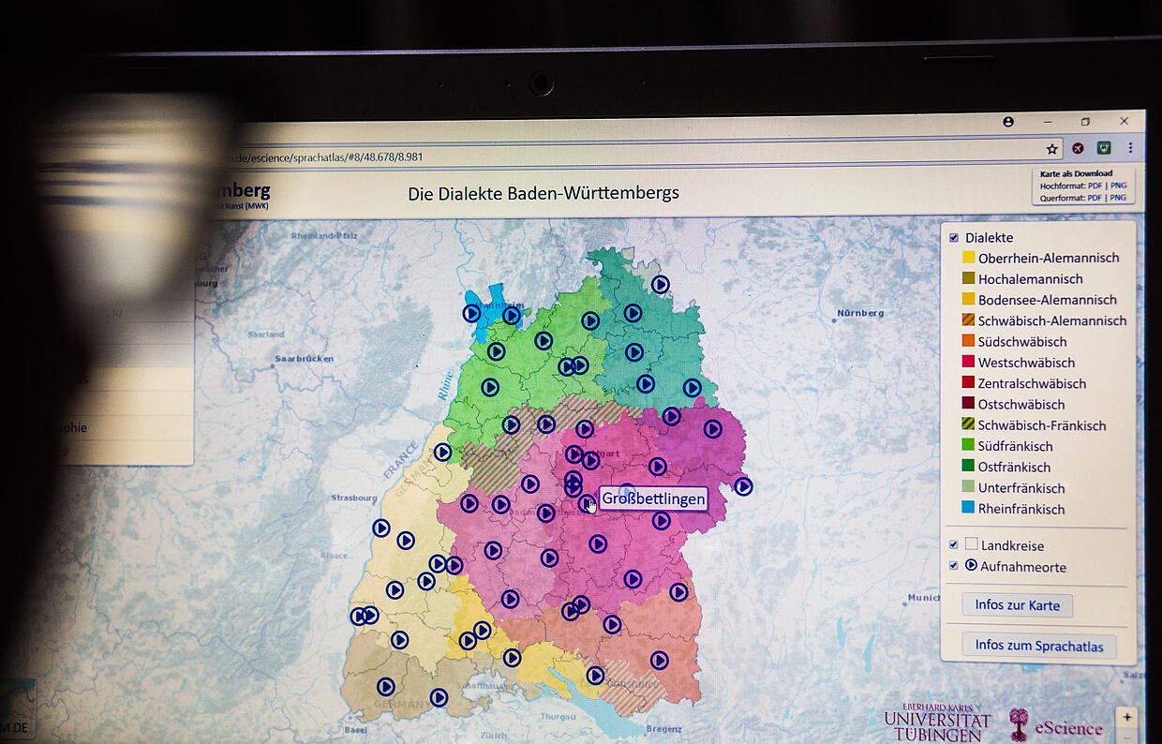1162x744 pixels.
Task: Select the Ostfränkisch legend label
Action: tap(1015, 467)
